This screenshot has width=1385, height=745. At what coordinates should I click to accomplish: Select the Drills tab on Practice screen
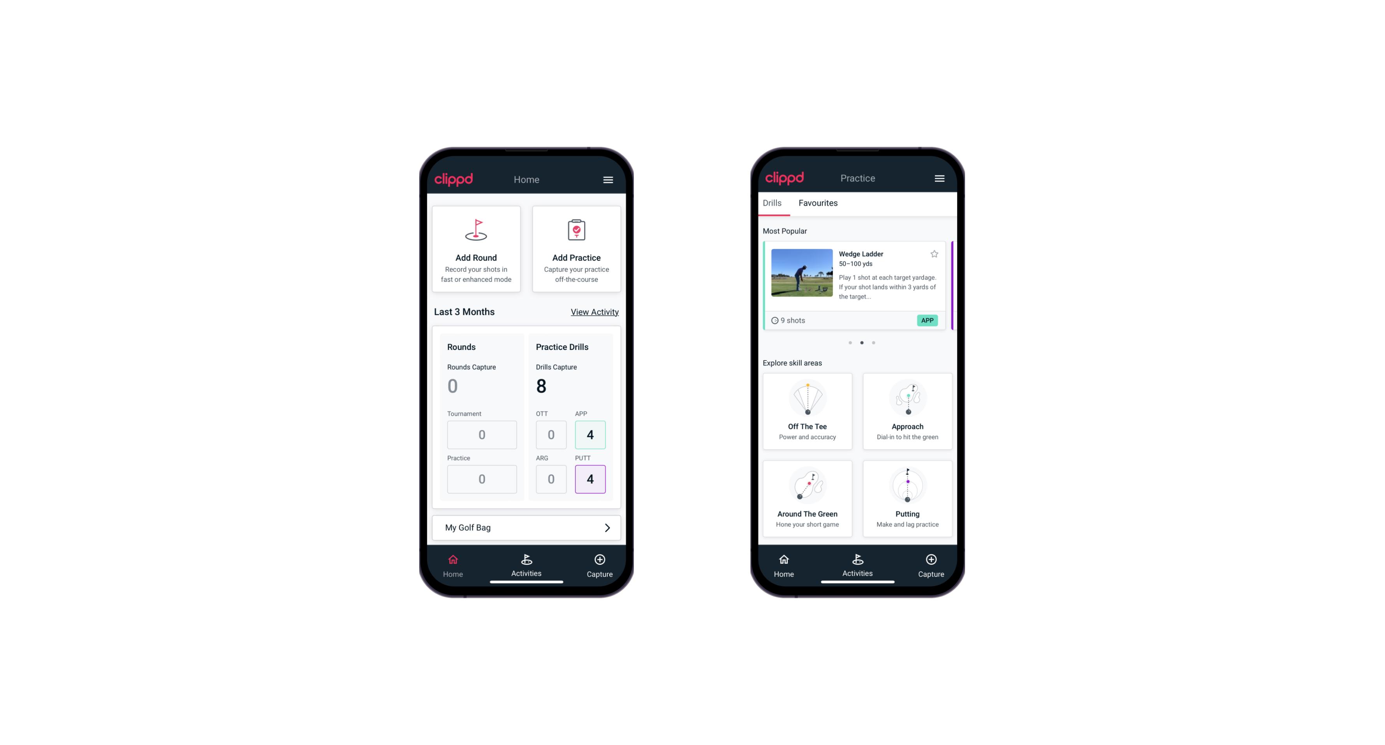coord(772,203)
